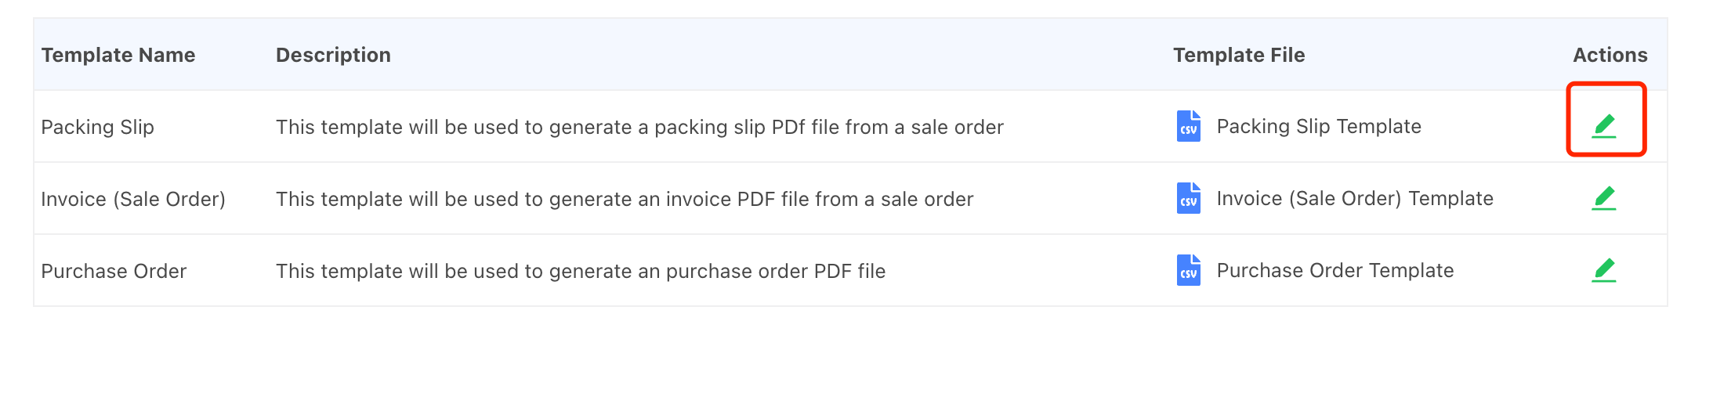Open the Invoice (Sale Order) Template link
The width and height of the screenshot is (1713, 404).
click(x=1354, y=198)
